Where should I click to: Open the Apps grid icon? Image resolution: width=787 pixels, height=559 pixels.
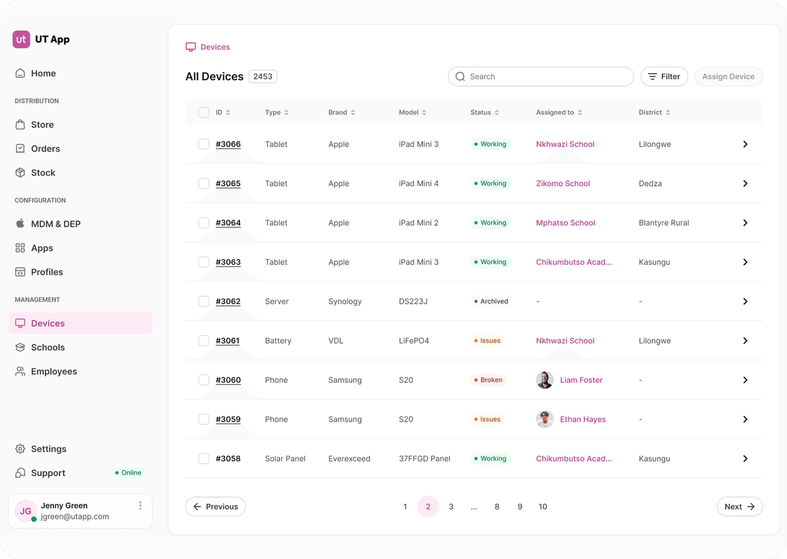click(x=20, y=248)
